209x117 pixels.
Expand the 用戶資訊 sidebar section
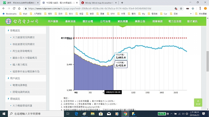coord(15,78)
